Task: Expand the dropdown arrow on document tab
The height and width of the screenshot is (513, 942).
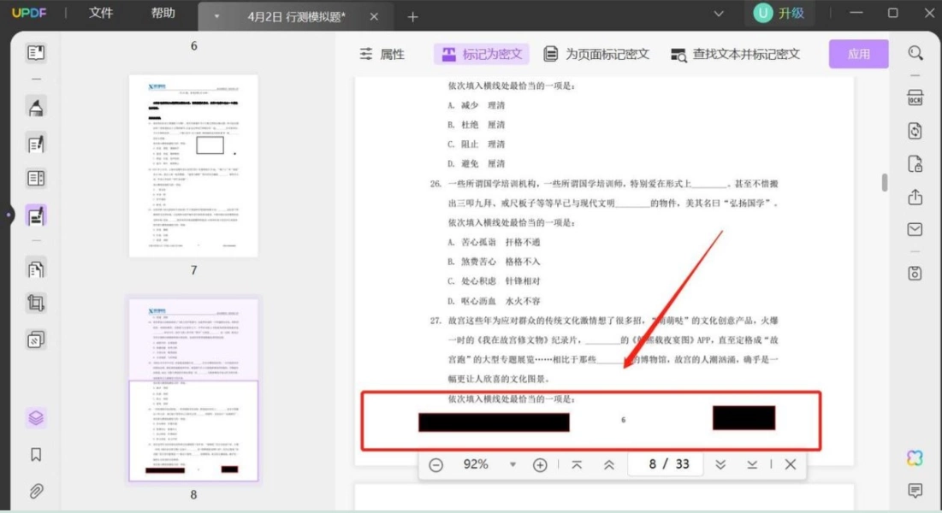Action: click(x=216, y=17)
